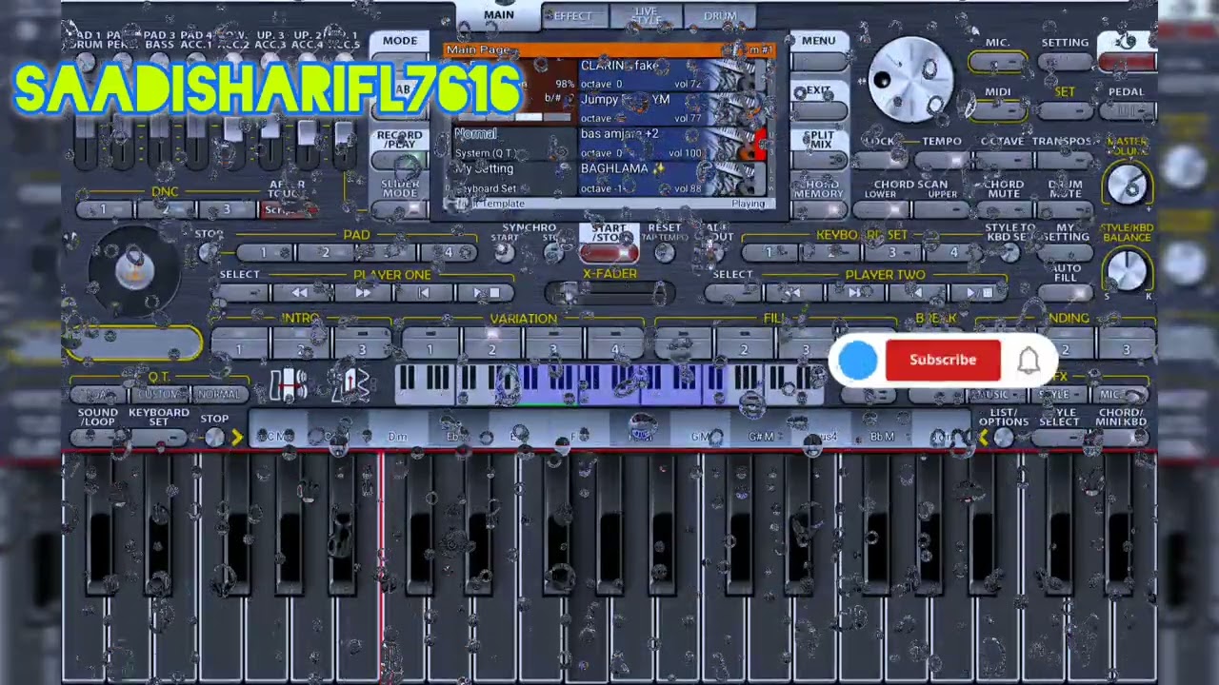Click yellow left arrow near LIST/OPTIONS
The image size is (1219, 685).
[x=982, y=437]
